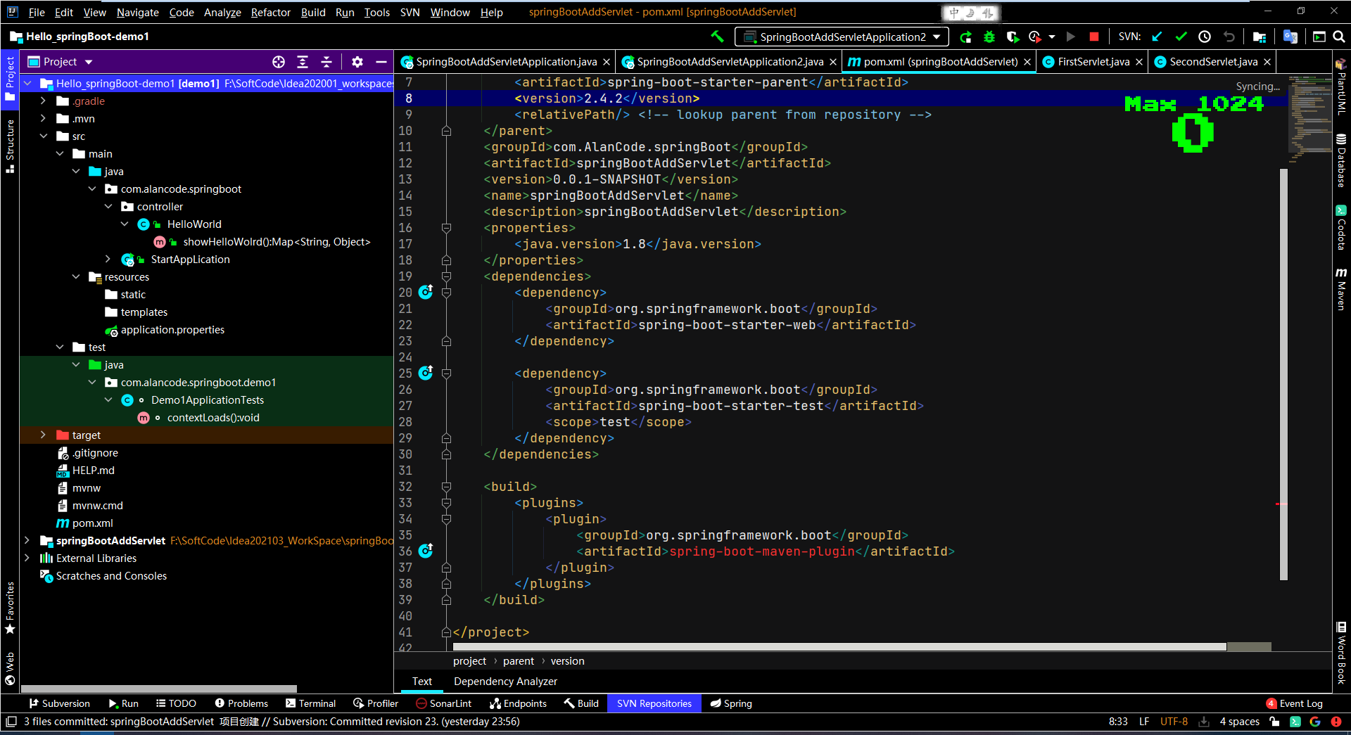This screenshot has width=1351, height=735.
Task: Open the Analyze menu
Action: pyautogui.click(x=222, y=12)
